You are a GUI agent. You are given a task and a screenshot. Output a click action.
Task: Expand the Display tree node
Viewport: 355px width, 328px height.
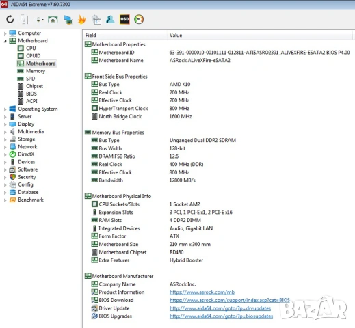pyautogui.click(x=5, y=124)
